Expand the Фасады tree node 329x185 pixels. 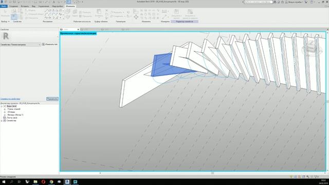pos(5,115)
